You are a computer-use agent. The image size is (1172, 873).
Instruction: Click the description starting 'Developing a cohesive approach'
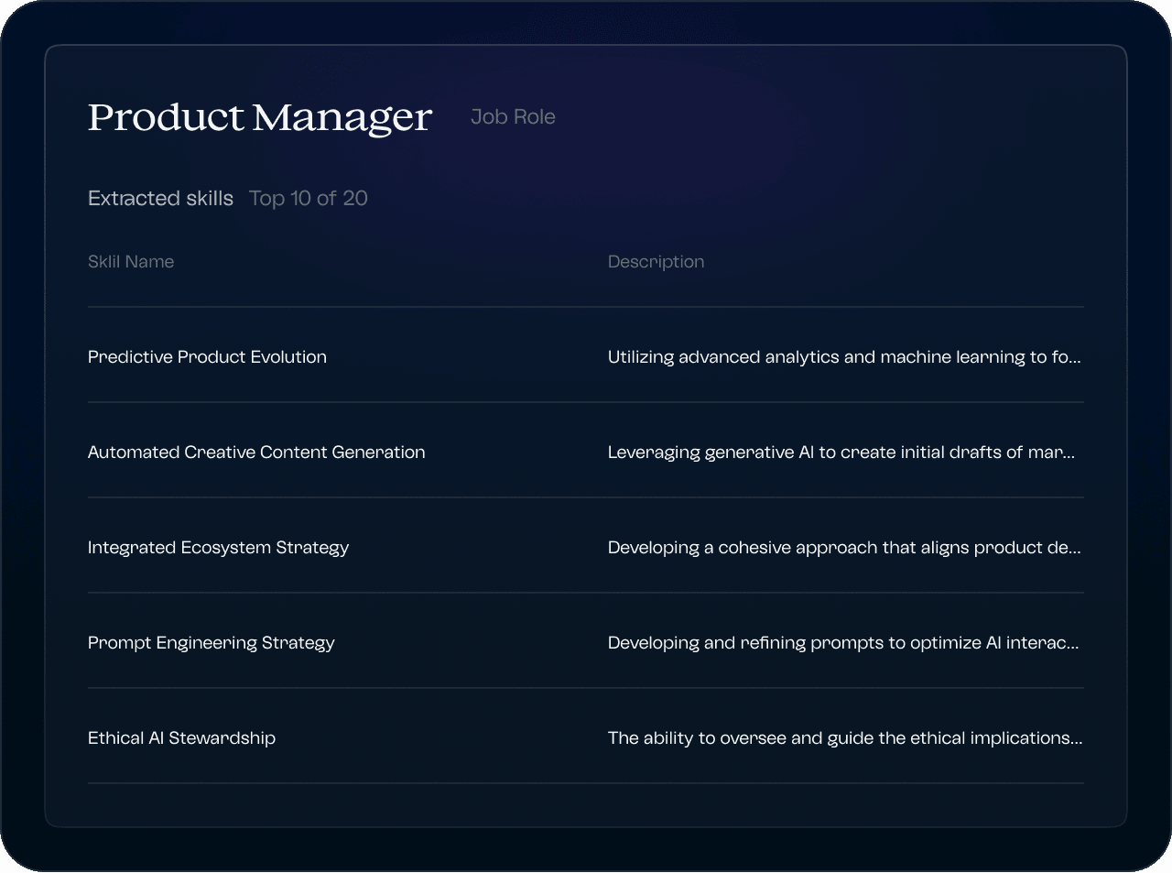844,548
